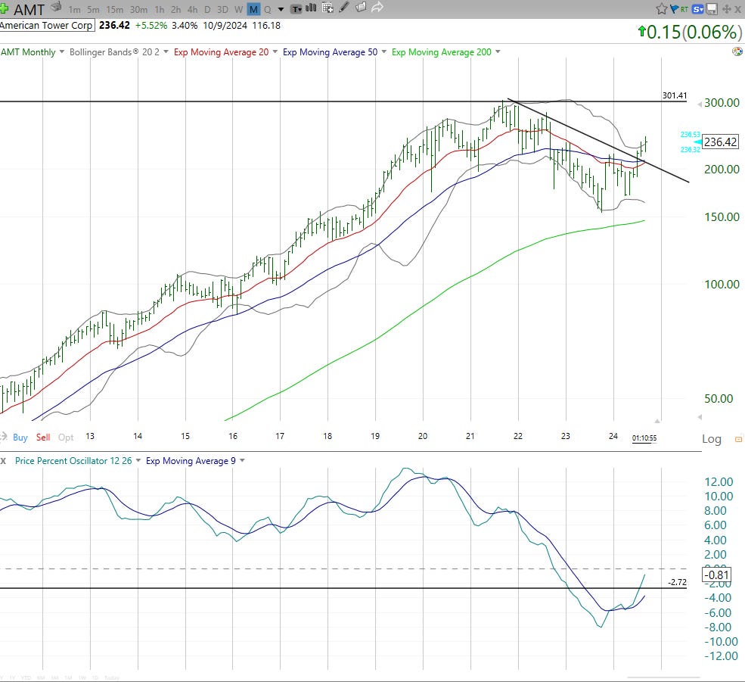Expand Exp Moving Average 50 dropdown
This screenshot has height=682, width=745.
(383, 51)
